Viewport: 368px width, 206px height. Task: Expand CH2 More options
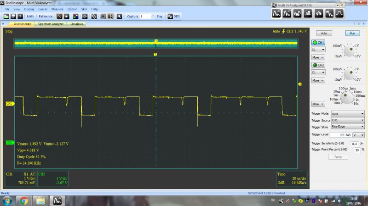coord(318,80)
